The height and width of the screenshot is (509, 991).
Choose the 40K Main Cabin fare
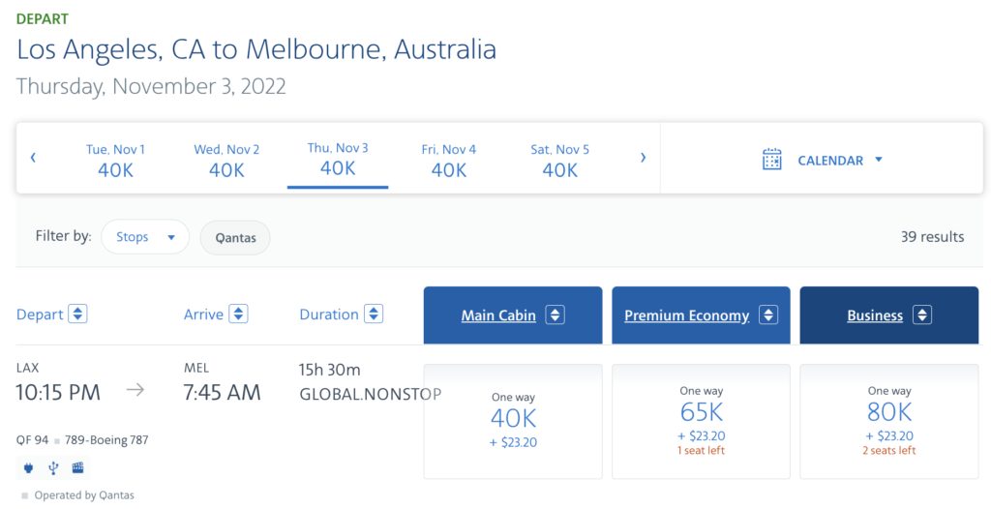pos(513,421)
